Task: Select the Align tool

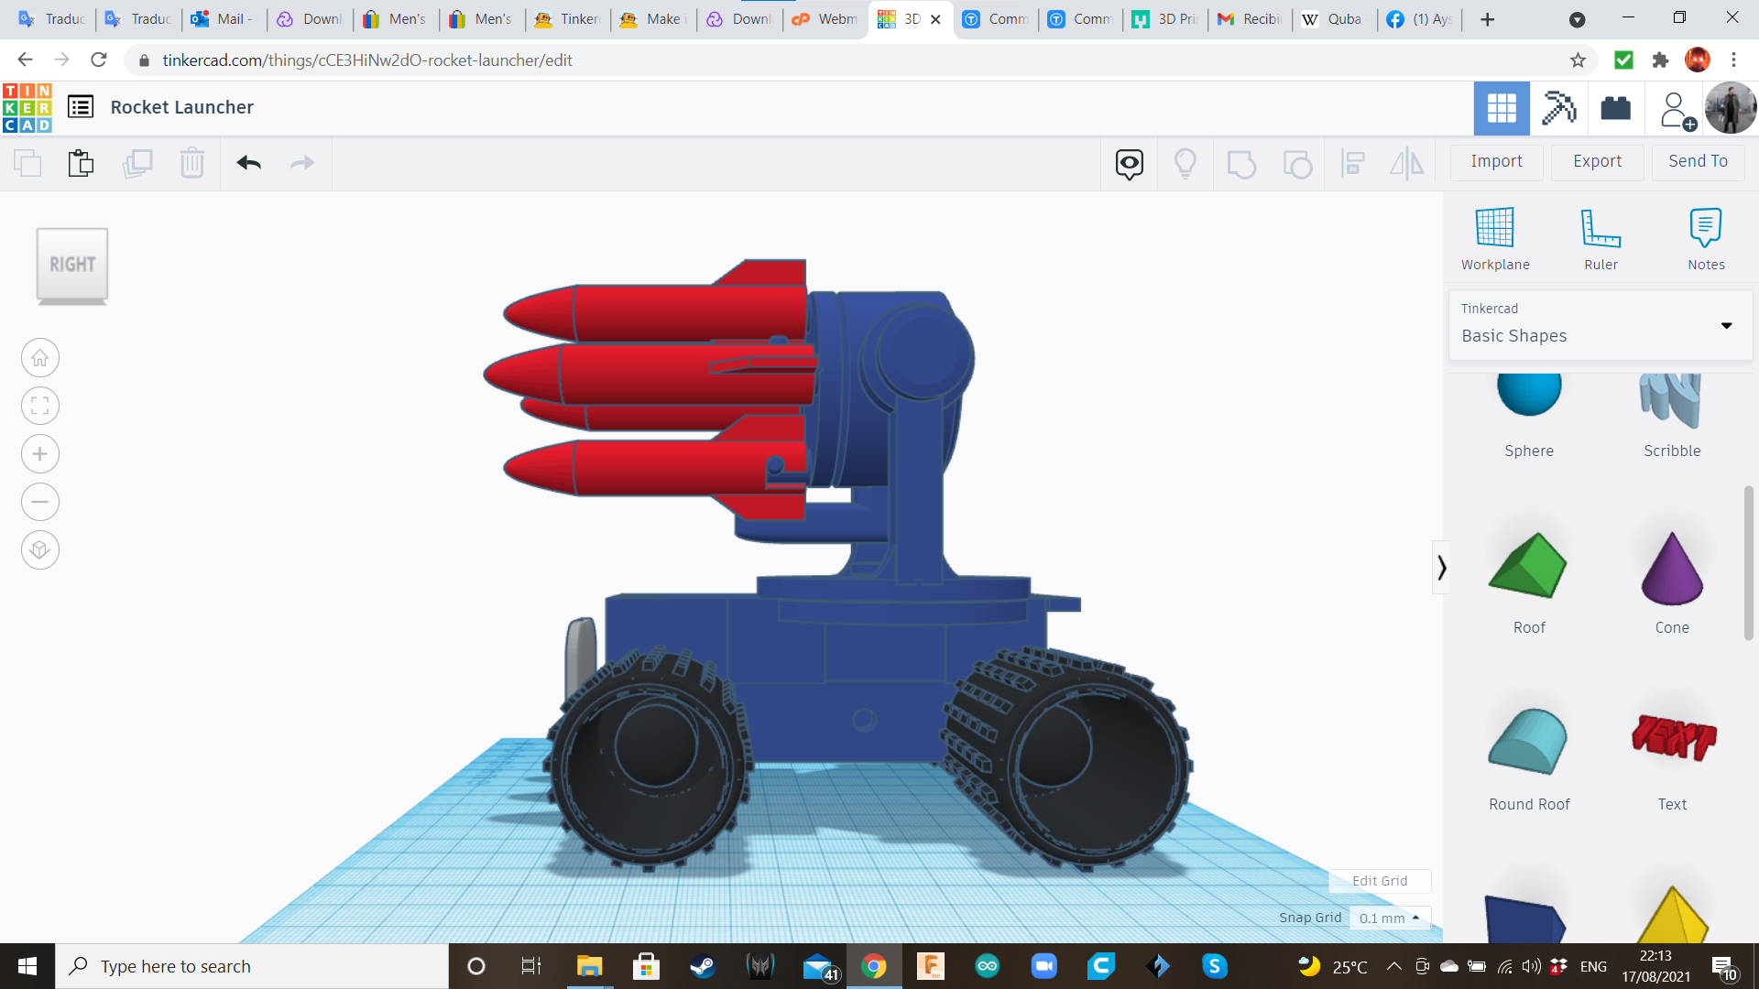Action: tap(1353, 163)
